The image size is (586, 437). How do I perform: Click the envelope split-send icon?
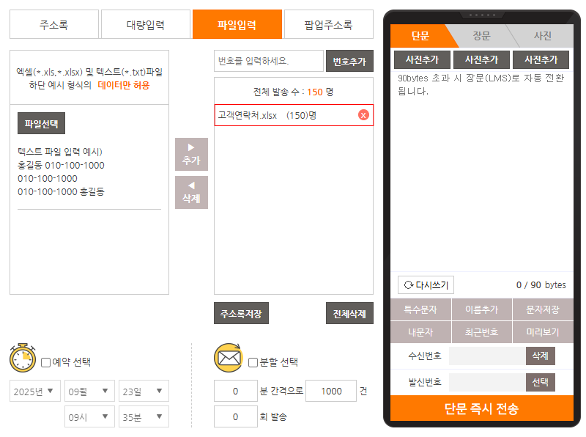click(x=228, y=357)
